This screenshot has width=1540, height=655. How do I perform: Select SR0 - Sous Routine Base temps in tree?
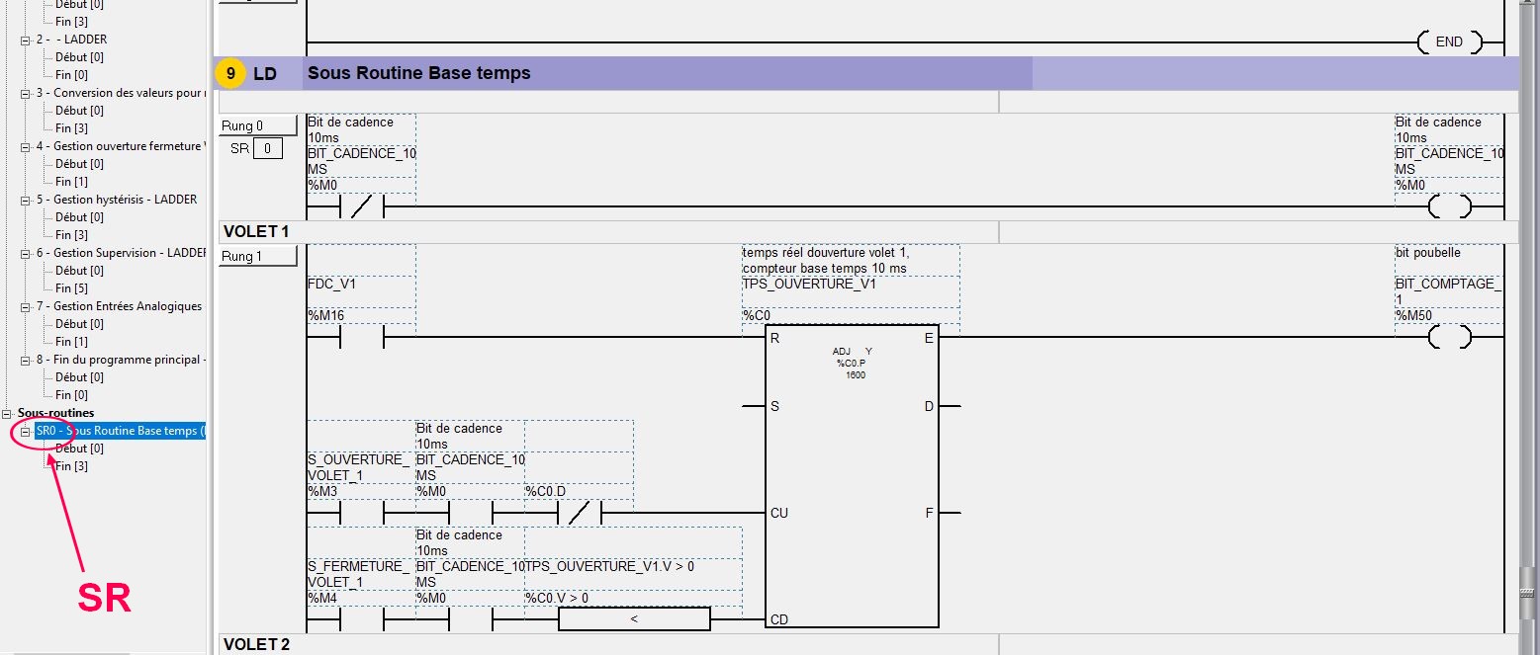coord(120,431)
